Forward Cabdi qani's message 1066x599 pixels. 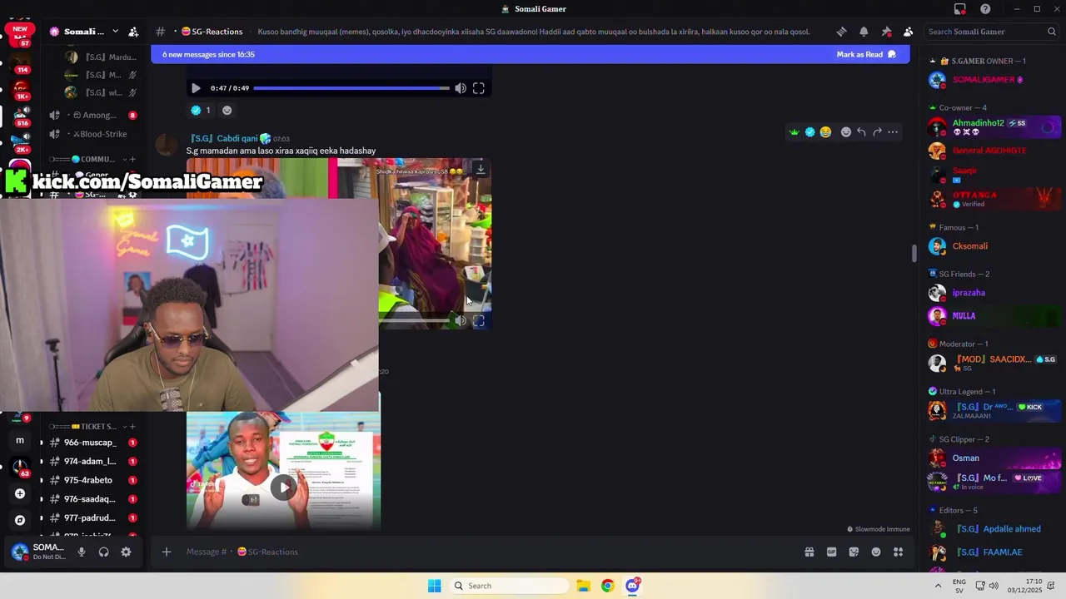(x=877, y=132)
